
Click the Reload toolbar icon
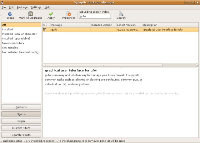tap(10, 14)
